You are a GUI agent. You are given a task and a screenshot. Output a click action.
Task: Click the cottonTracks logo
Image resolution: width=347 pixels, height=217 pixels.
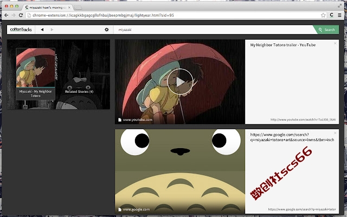(21, 29)
